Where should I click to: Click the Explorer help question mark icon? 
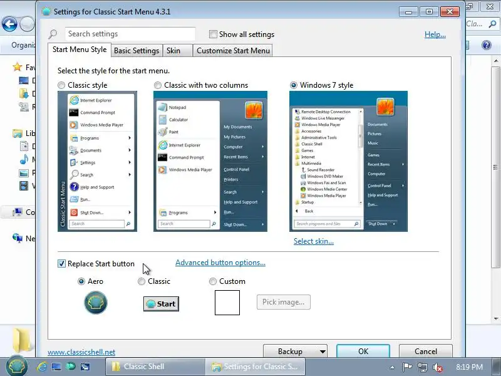[x=487, y=45]
